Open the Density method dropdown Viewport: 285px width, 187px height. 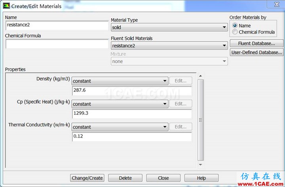click(120, 81)
